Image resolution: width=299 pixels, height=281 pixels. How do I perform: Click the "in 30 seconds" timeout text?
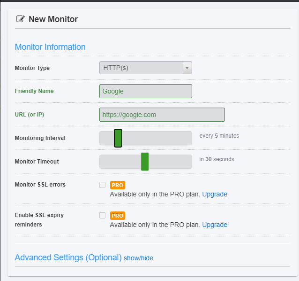coord(217,159)
